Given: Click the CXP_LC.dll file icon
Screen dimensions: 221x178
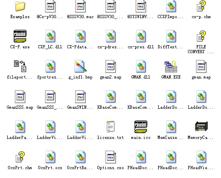Looking at the screenshot, I should 50,36.
